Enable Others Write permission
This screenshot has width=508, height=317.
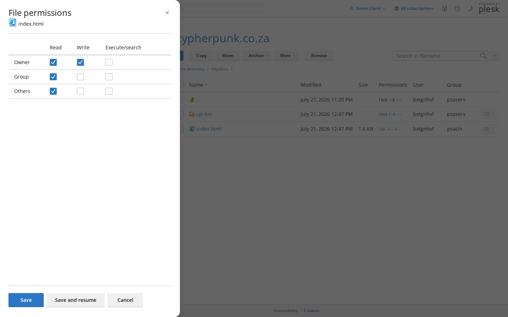click(80, 91)
